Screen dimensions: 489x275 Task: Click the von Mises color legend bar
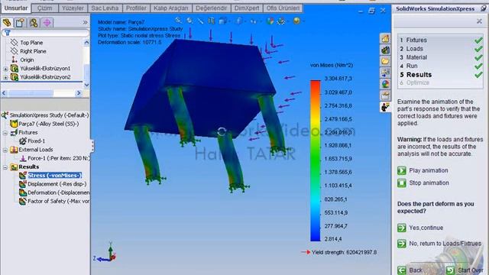click(316, 161)
